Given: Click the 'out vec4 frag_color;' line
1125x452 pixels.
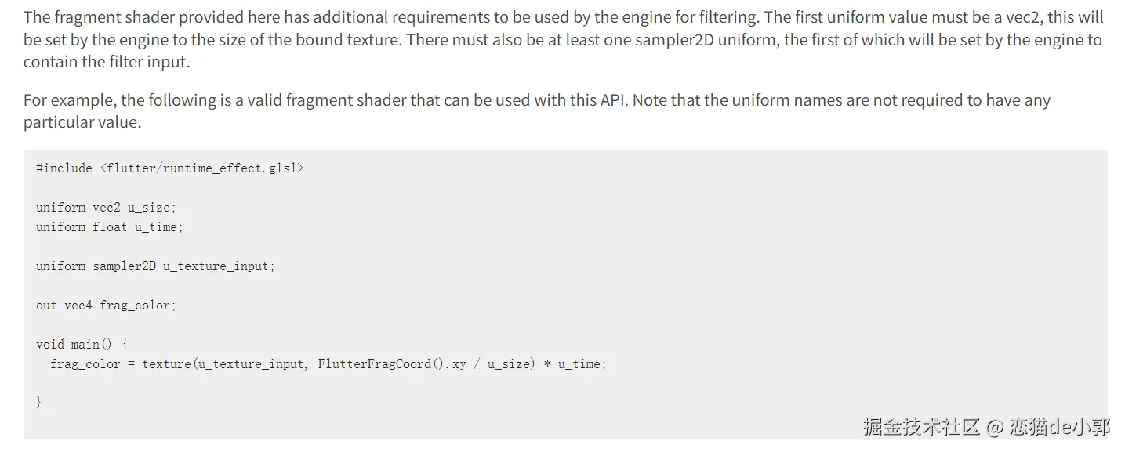Looking at the screenshot, I should tap(106, 305).
